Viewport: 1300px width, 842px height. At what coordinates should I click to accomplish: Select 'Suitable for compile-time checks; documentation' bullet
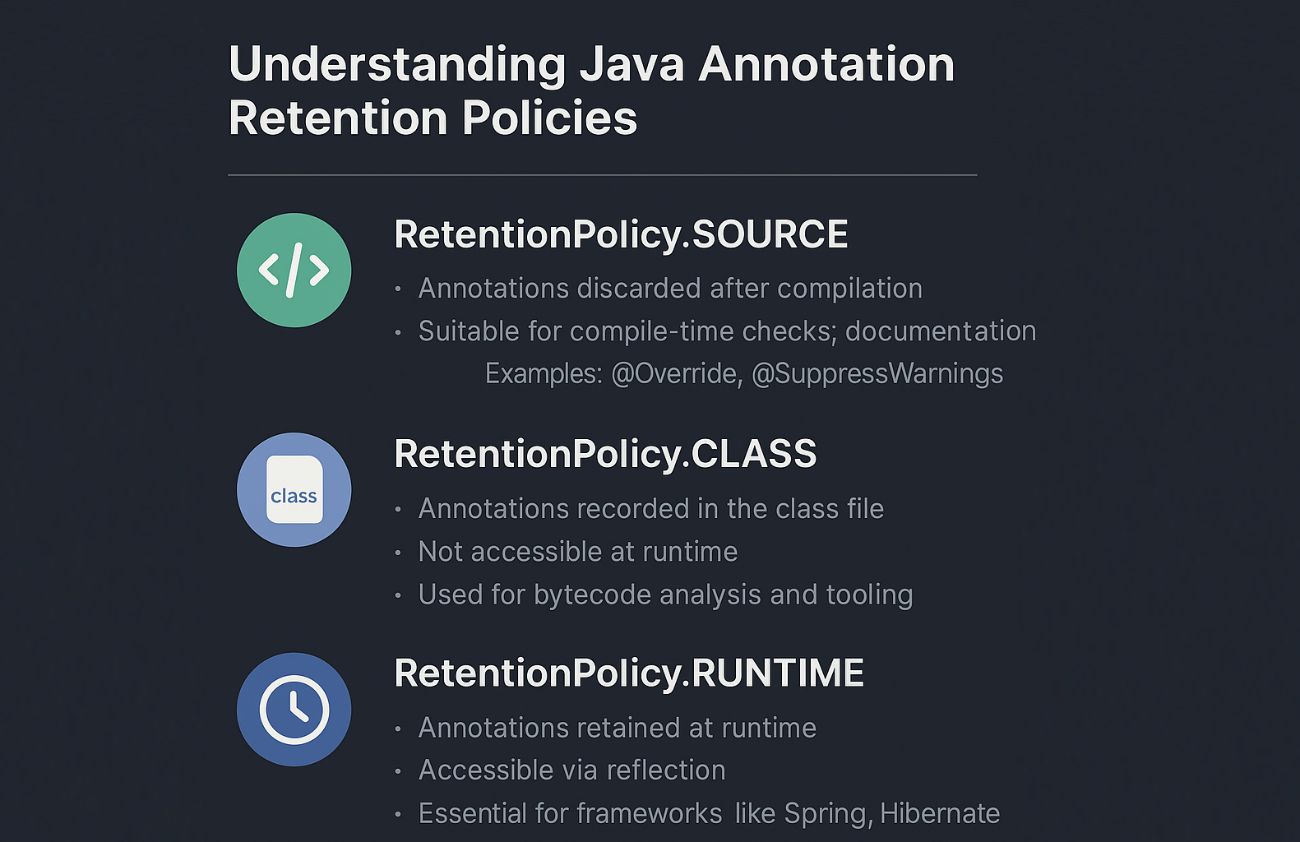coord(727,331)
